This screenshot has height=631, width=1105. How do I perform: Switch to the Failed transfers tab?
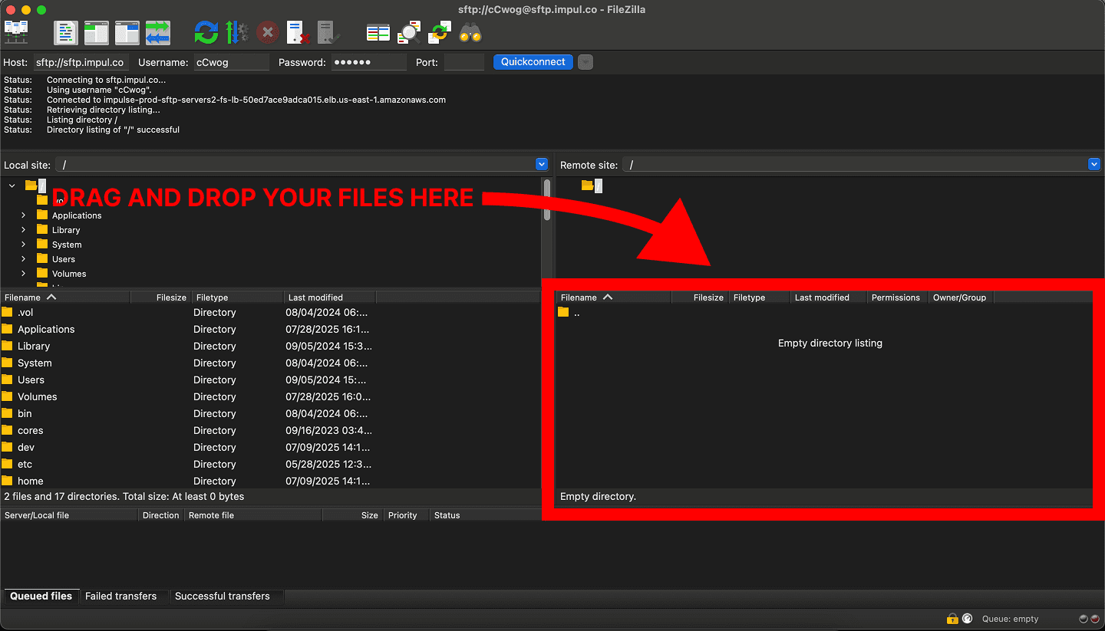pos(120,596)
